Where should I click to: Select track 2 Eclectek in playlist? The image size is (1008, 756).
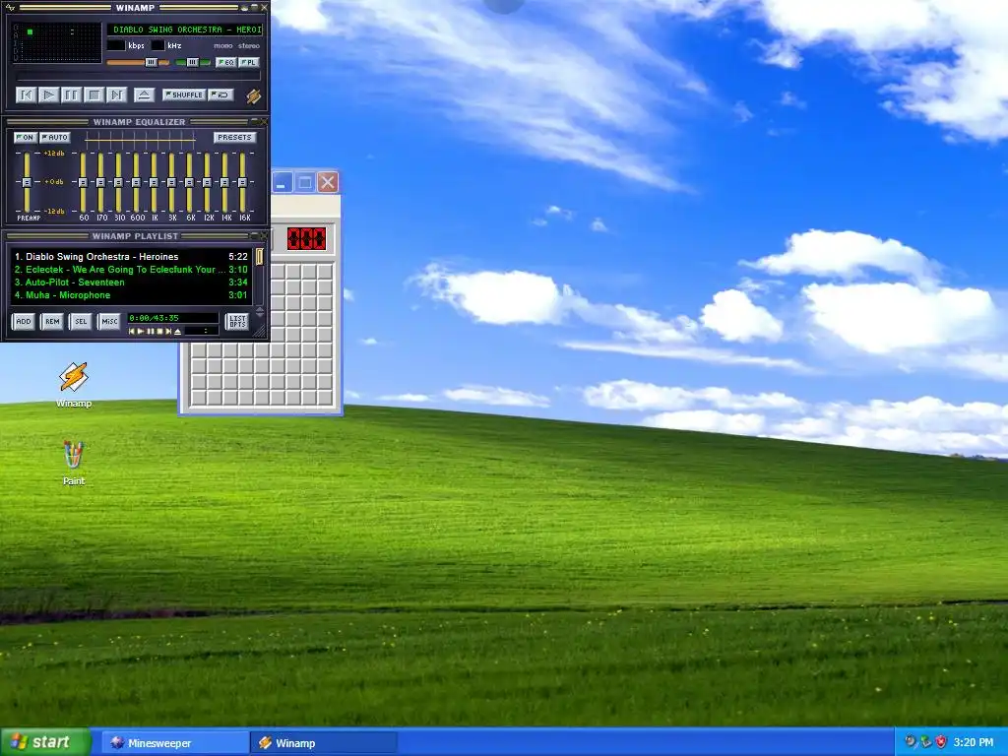point(131,270)
